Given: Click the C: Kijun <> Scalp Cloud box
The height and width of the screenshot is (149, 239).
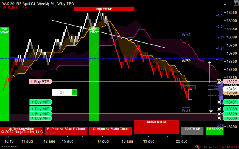Looking at the screenshot, I should point(111,131).
